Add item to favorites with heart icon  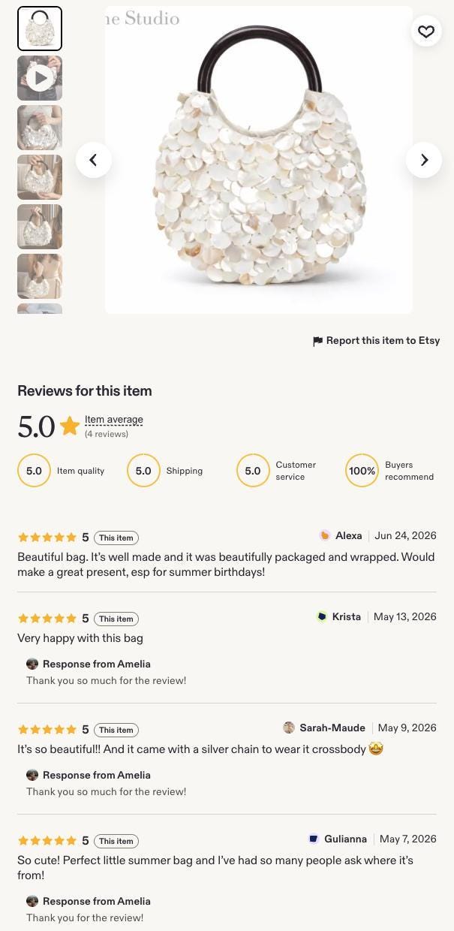(x=426, y=32)
